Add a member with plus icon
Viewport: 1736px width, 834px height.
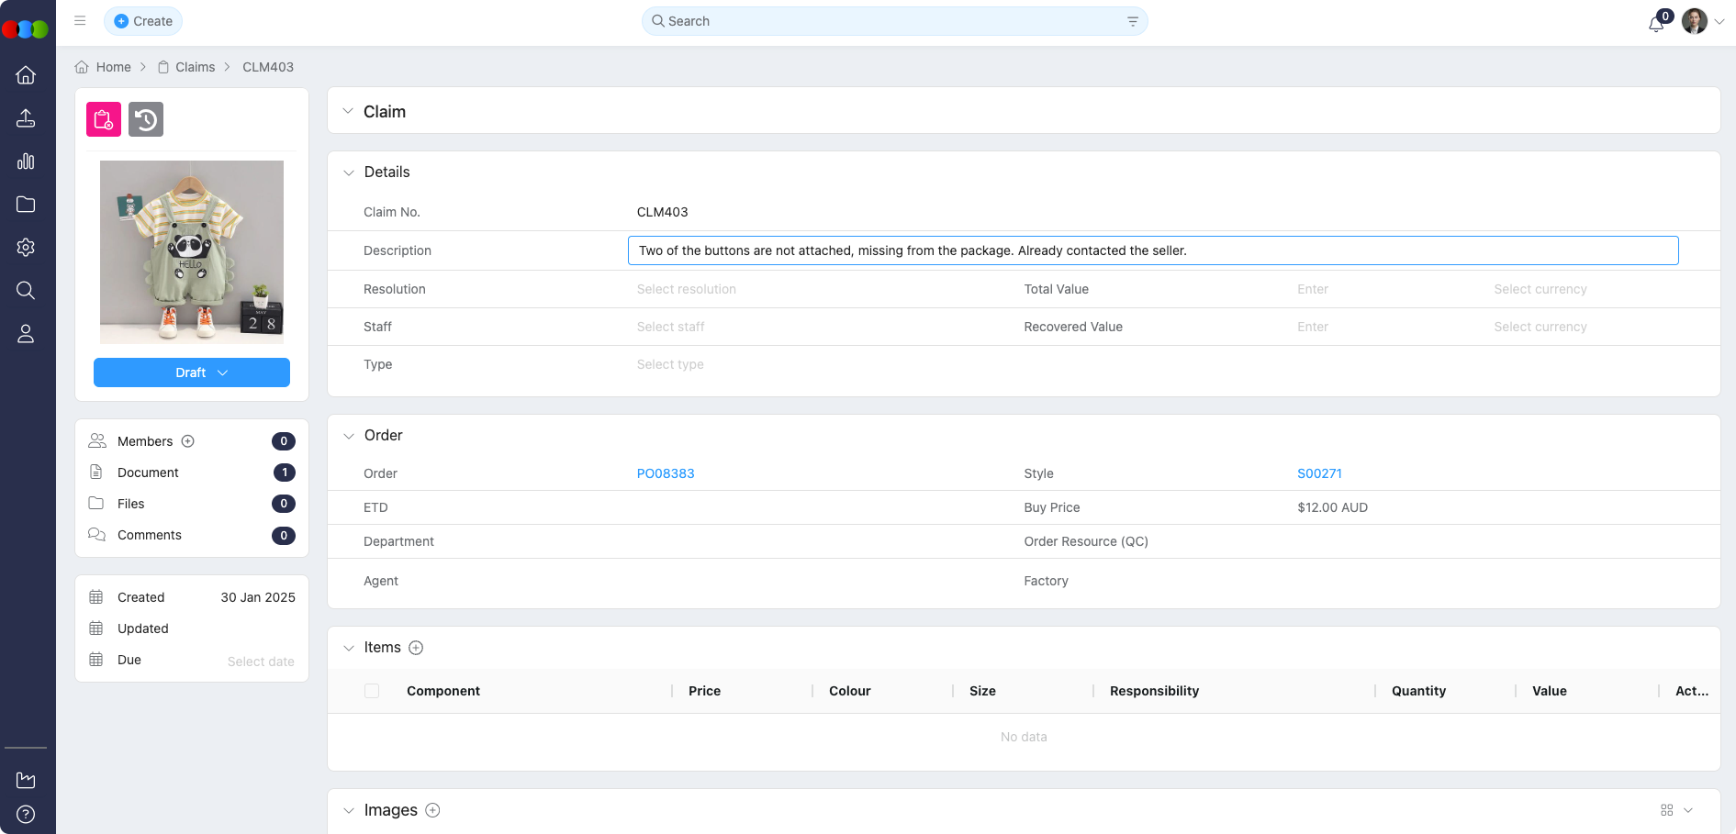coord(188,441)
